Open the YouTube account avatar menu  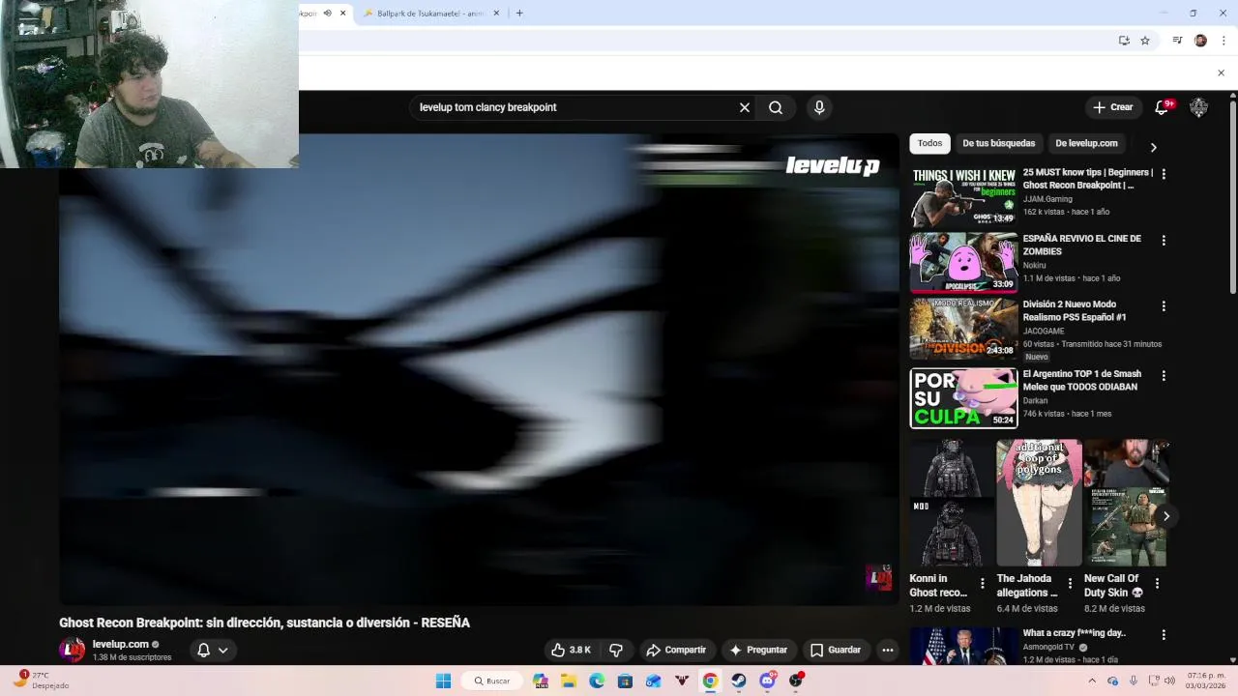click(x=1199, y=107)
